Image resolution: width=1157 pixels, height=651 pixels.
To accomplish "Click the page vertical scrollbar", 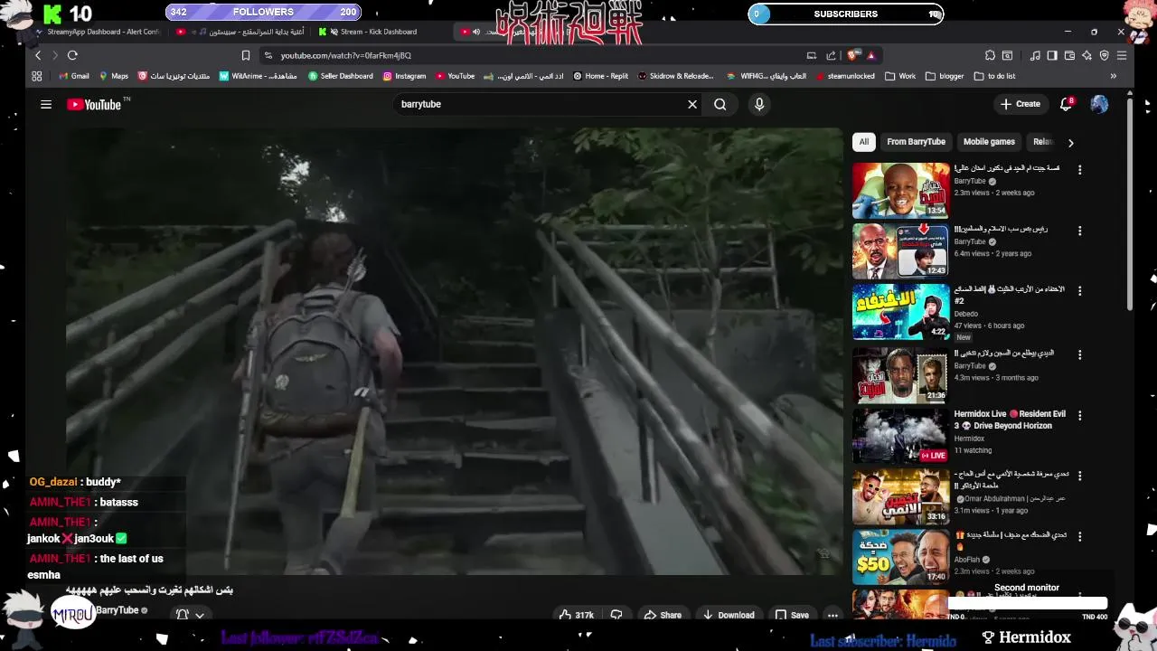I will 1129,203.
